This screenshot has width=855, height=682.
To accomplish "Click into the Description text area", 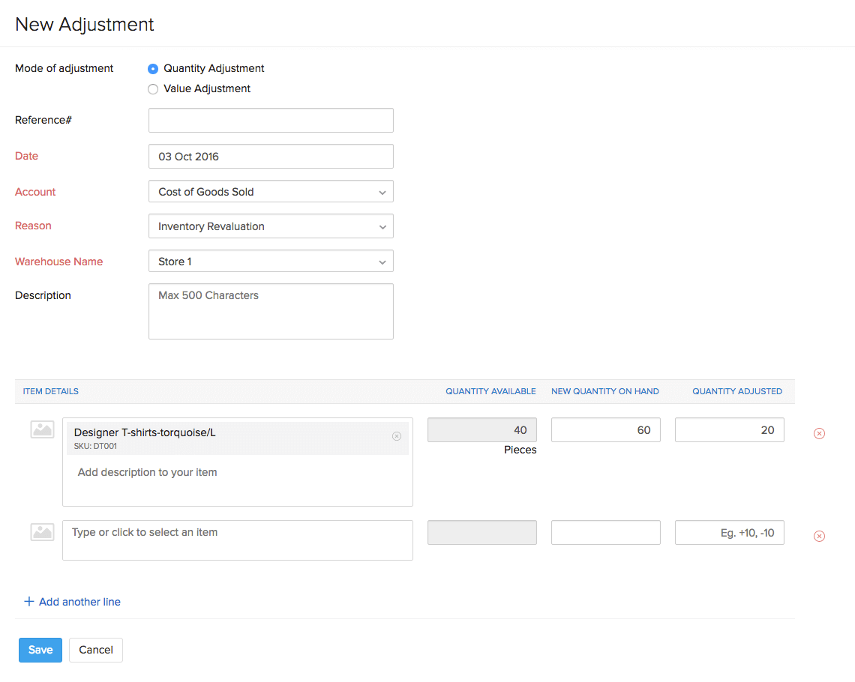I will pyautogui.click(x=271, y=311).
